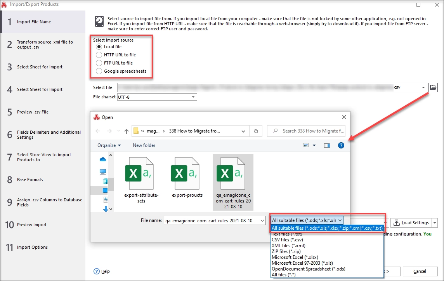
Task: Choose FTP URL to file source
Action: click(x=99, y=63)
